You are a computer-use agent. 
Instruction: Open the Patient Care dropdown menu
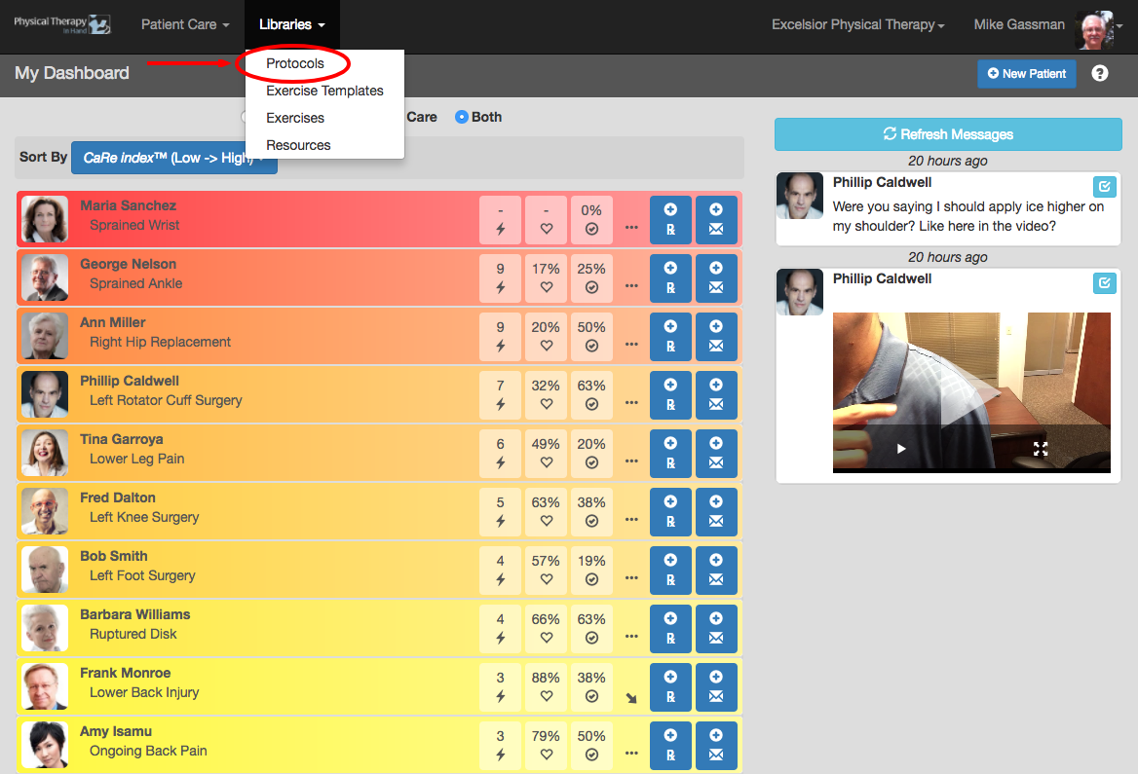pos(185,24)
